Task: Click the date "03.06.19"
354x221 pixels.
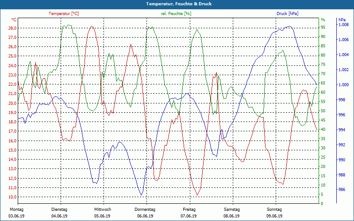Action: (16, 216)
